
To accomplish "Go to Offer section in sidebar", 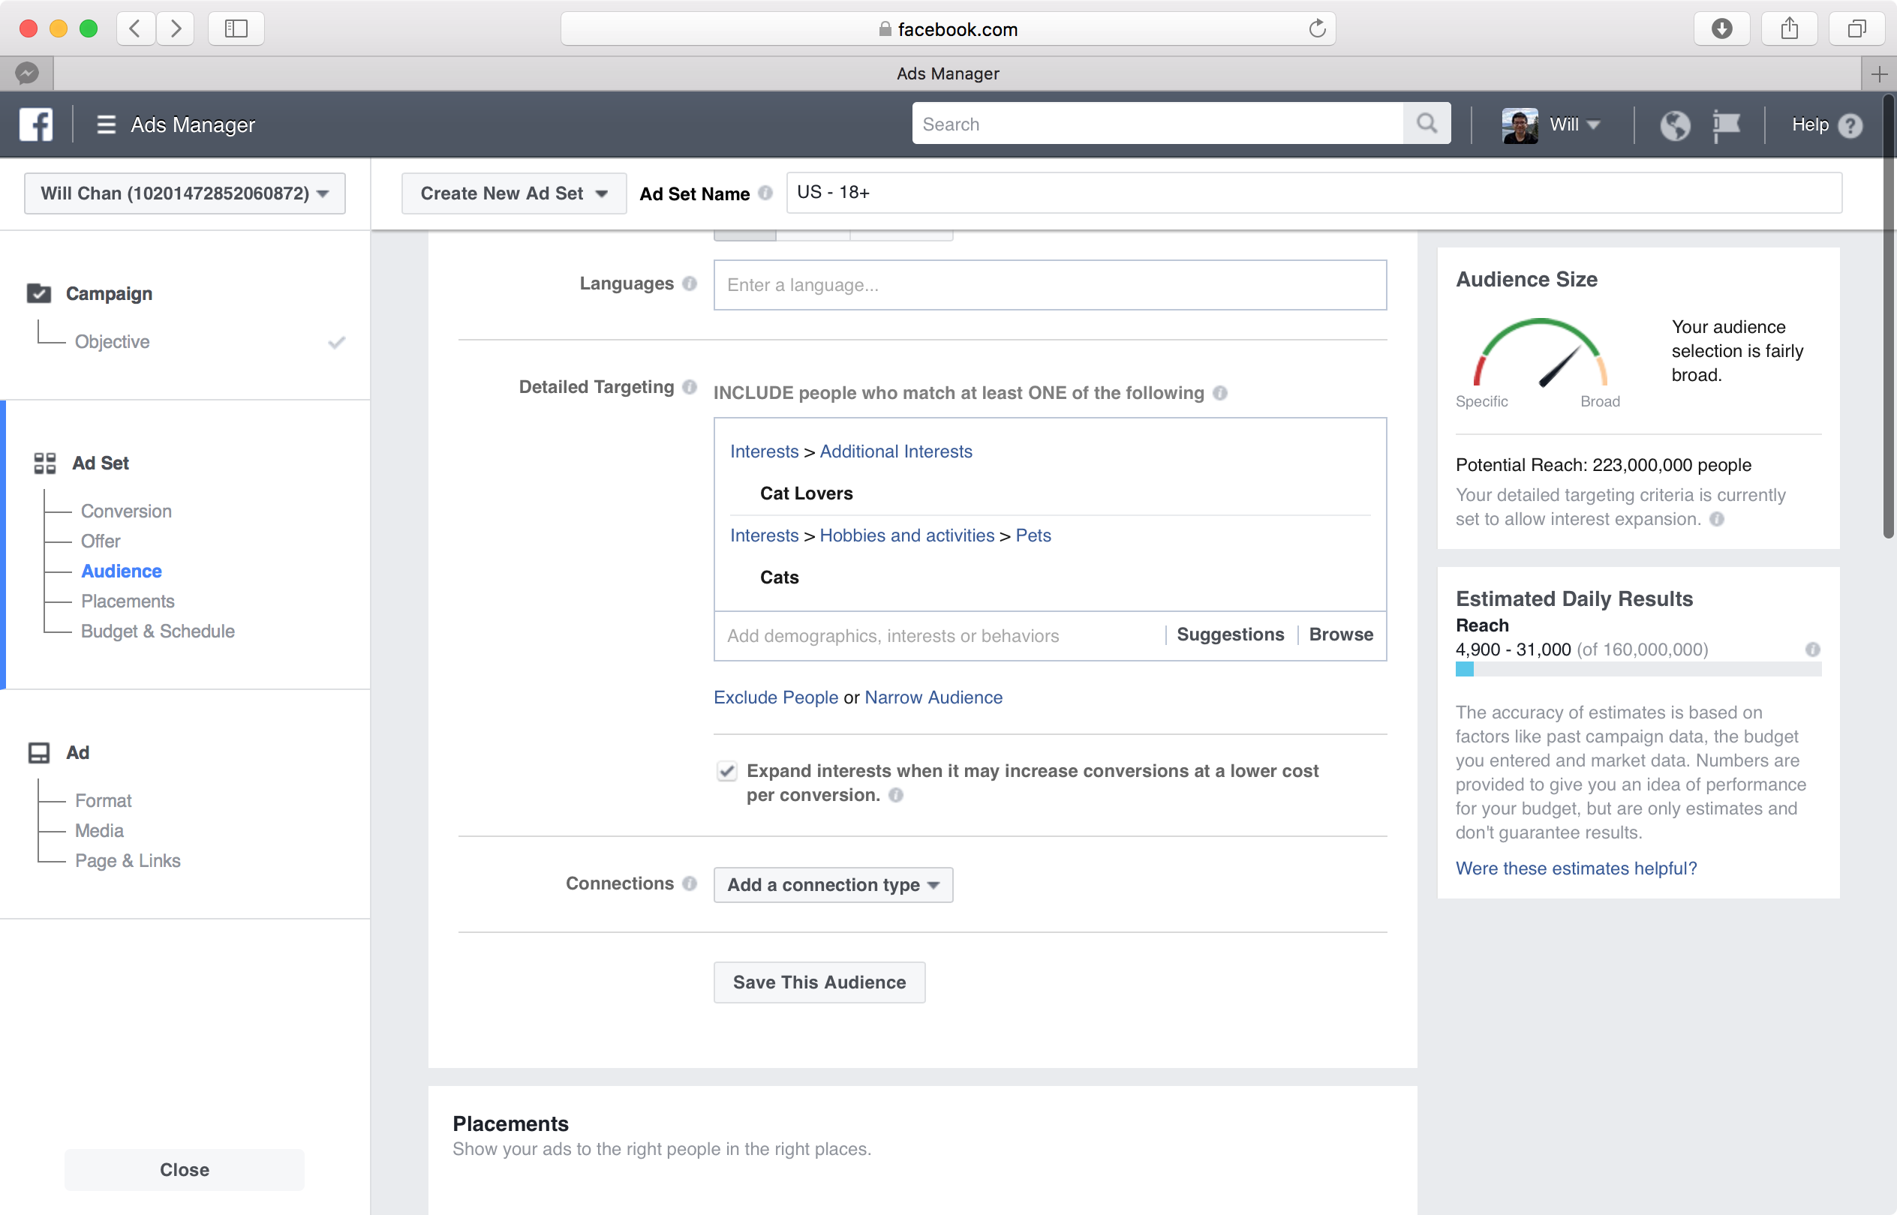I will pyautogui.click(x=101, y=541).
